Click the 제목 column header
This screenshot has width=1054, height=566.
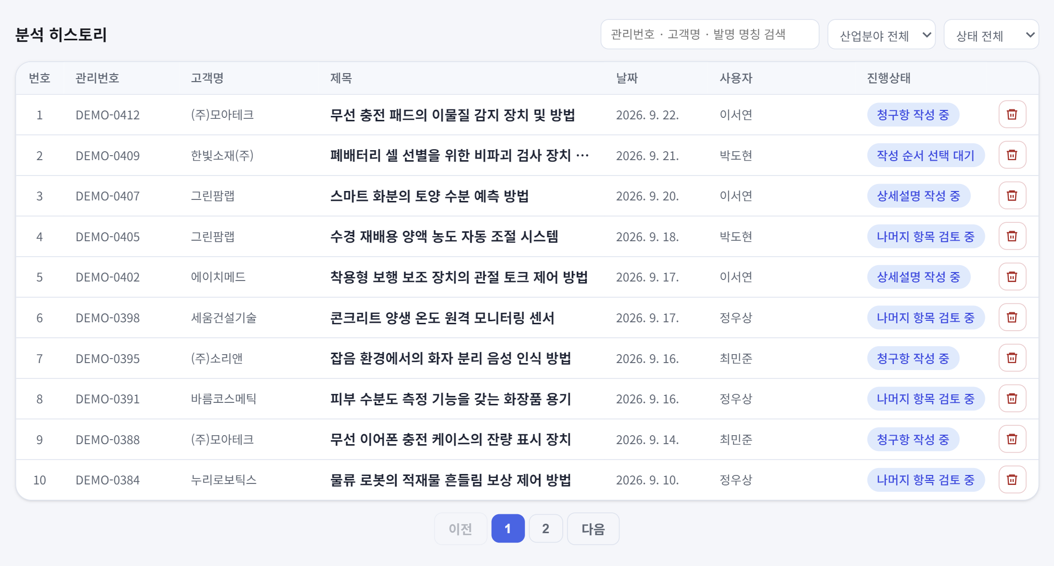pyautogui.click(x=341, y=78)
